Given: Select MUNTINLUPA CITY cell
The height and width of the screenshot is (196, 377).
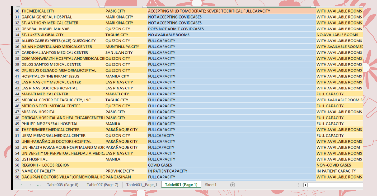Looking at the screenshot, I should pyautogui.click(x=126, y=46).
